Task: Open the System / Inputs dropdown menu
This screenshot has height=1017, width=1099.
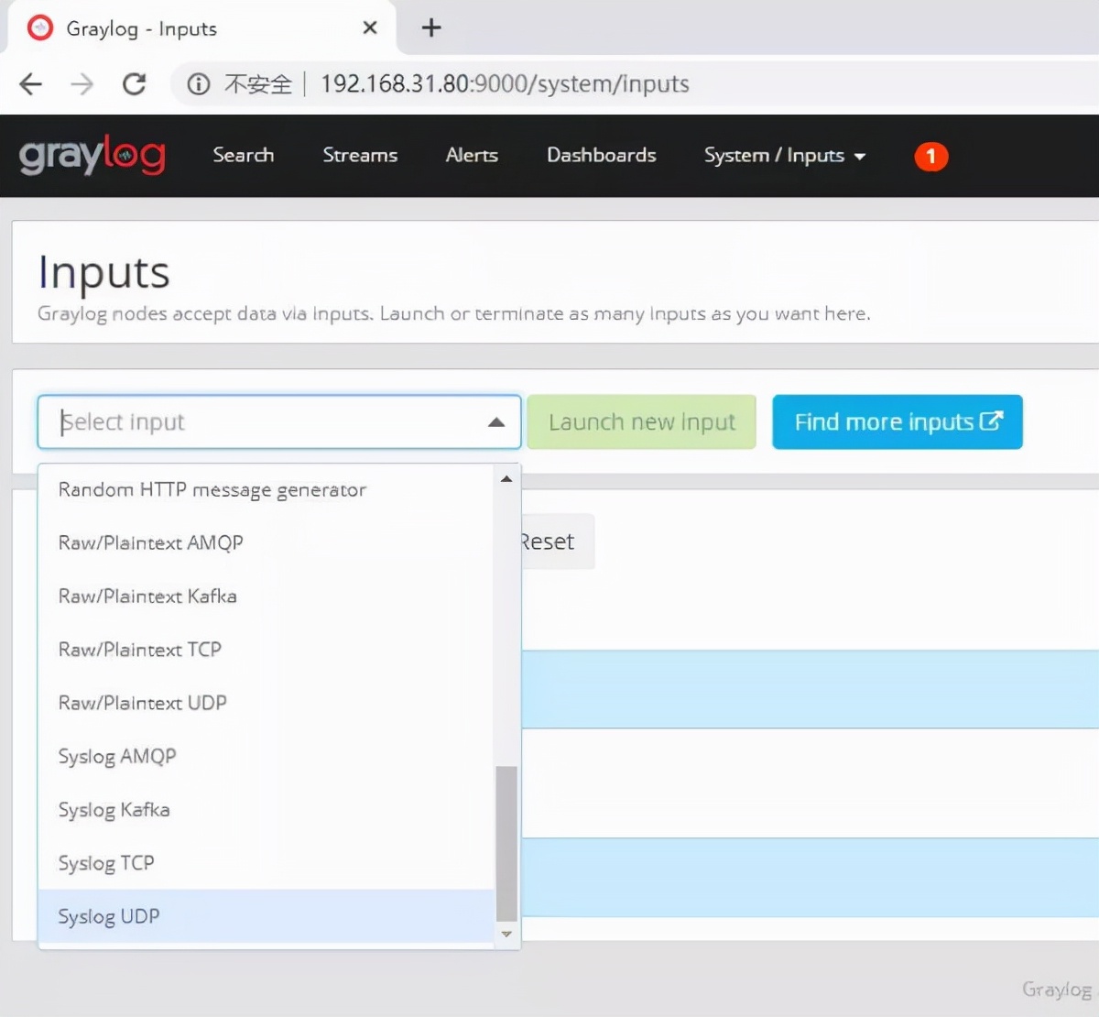Action: (783, 156)
